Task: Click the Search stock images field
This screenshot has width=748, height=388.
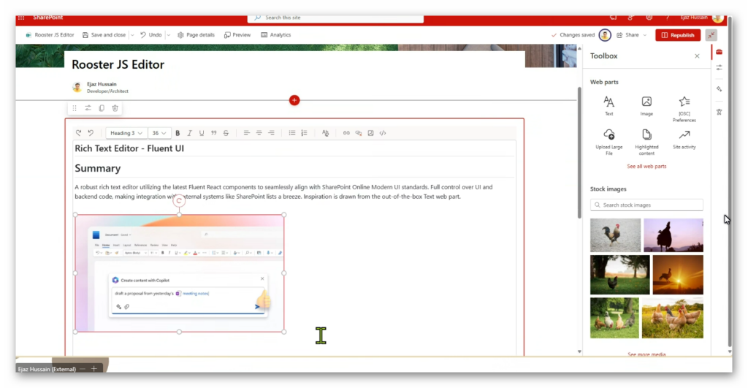Action: point(646,205)
